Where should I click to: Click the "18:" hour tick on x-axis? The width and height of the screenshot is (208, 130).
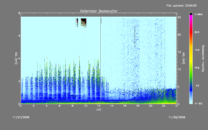tap(138, 106)
